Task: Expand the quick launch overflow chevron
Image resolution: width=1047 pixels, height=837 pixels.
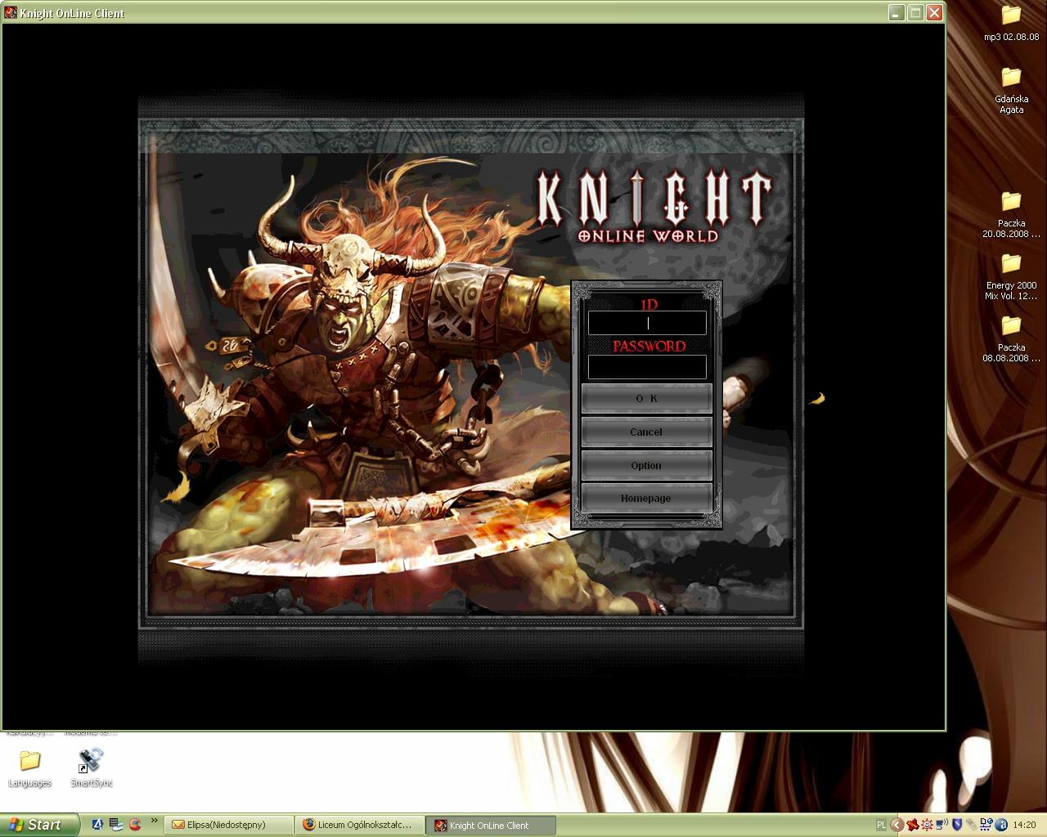Action: [x=154, y=821]
